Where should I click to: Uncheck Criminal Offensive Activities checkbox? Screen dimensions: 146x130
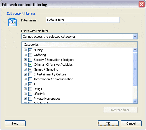pyautogui.click(x=30, y=65)
